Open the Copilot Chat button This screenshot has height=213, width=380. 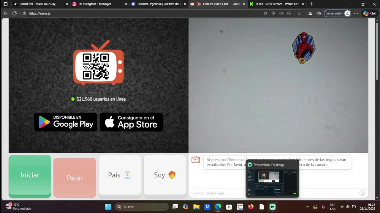pyautogui.click(x=370, y=13)
